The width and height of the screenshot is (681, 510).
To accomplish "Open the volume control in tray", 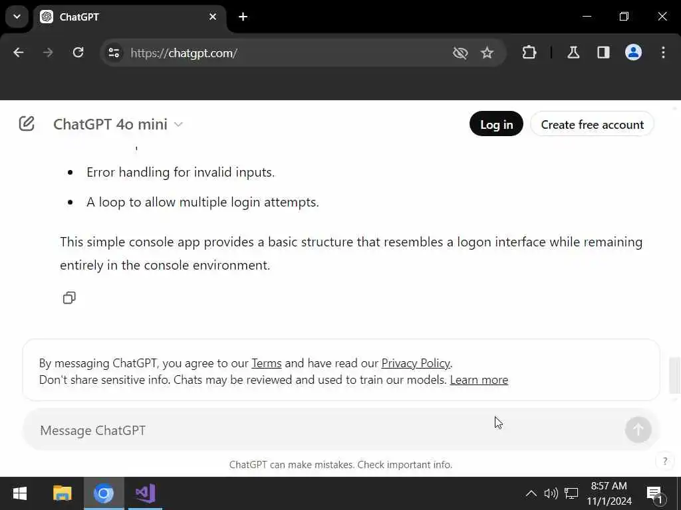I will (551, 493).
